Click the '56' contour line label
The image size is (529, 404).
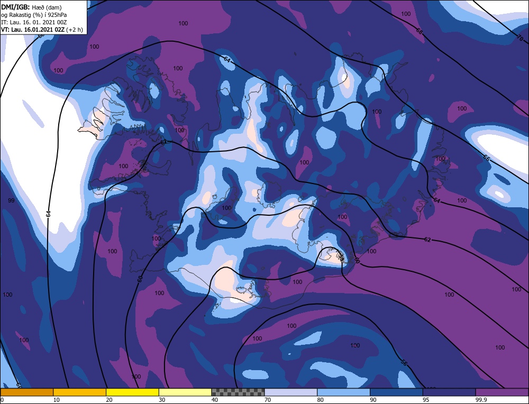point(404,363)
